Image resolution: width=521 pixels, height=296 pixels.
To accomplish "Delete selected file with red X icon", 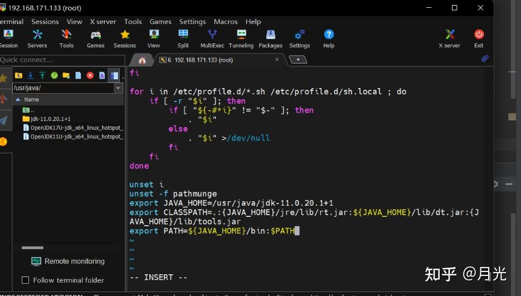I will click(x=90, y=75).
